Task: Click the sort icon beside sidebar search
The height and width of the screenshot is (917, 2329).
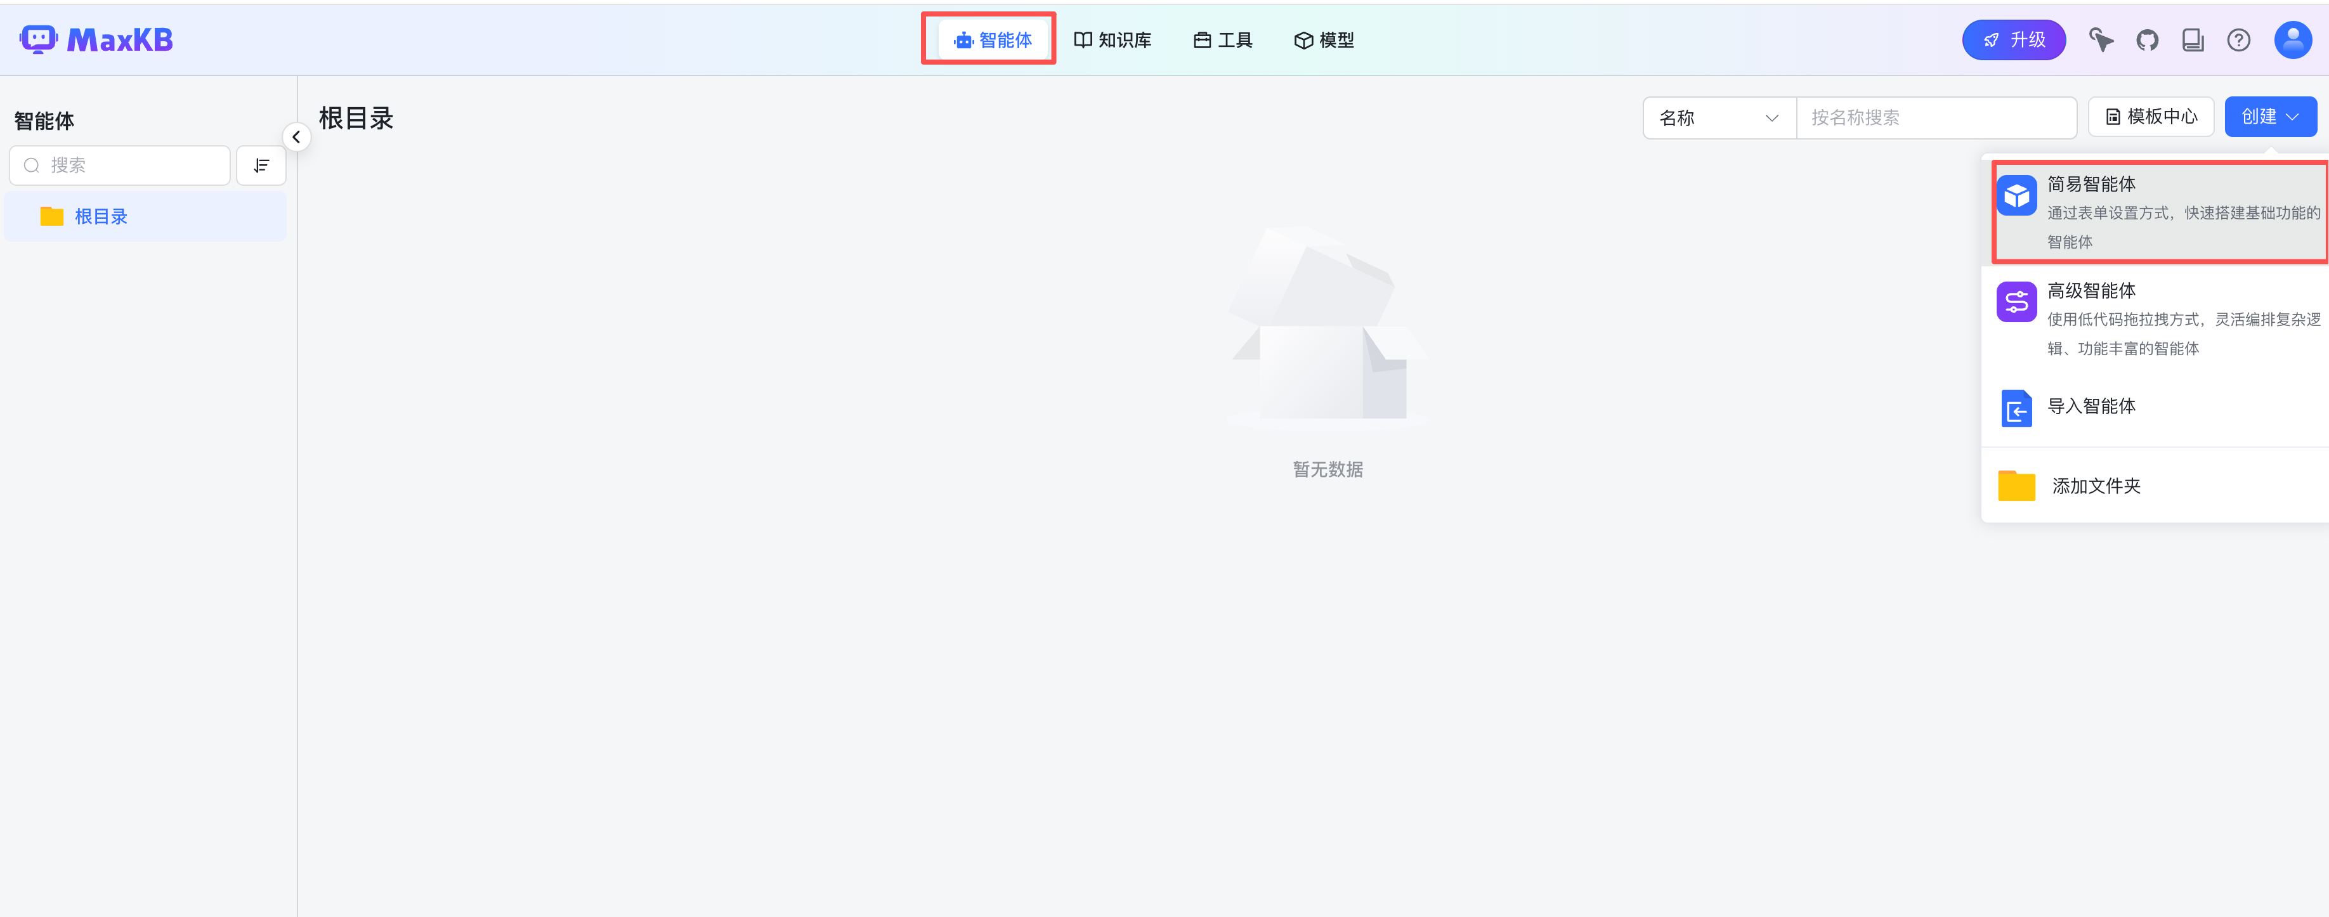Action: [261, 166]
